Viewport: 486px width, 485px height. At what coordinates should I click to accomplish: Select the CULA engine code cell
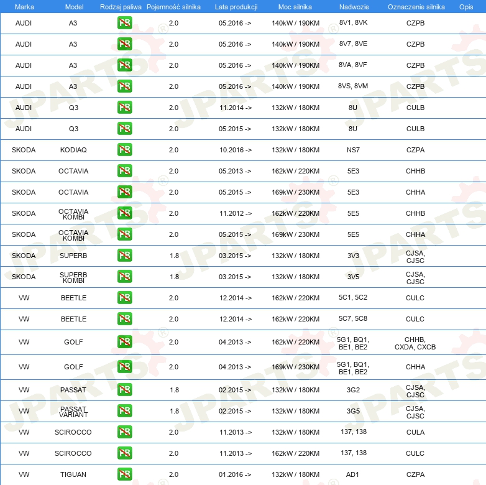coord(415,432)
